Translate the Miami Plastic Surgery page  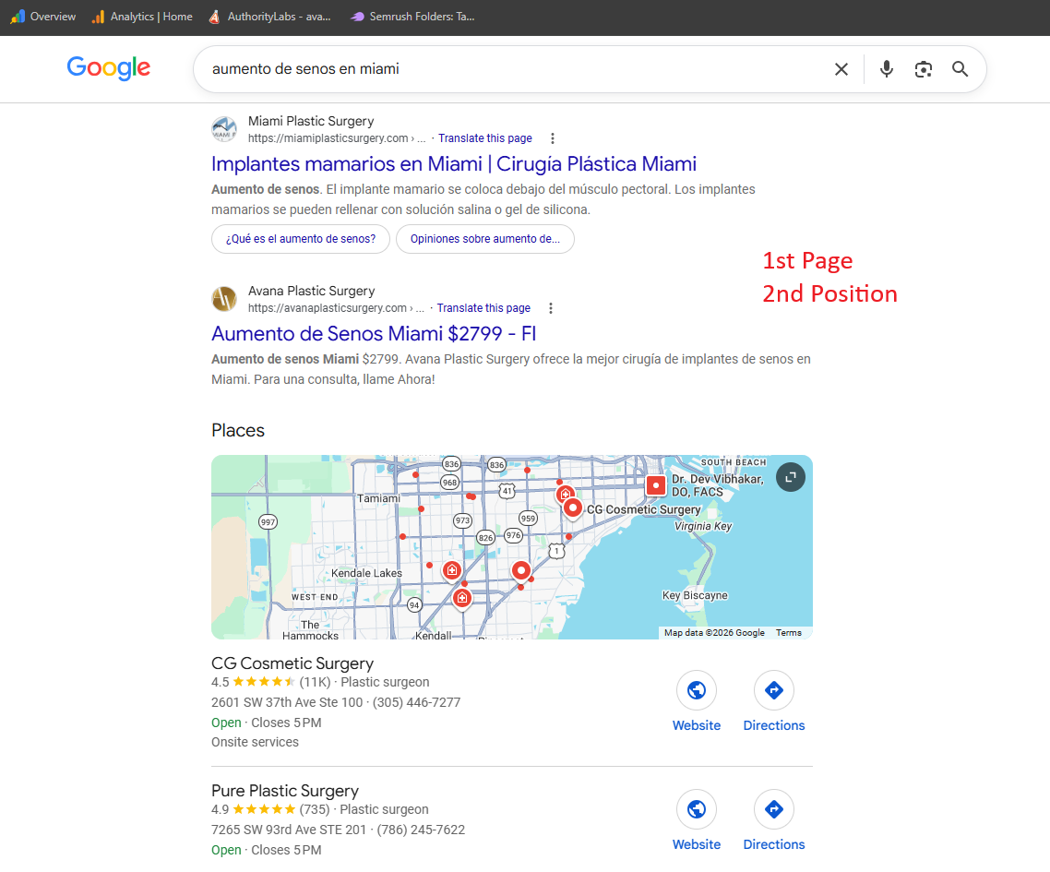pyautogui.click(x=485, y=138)
